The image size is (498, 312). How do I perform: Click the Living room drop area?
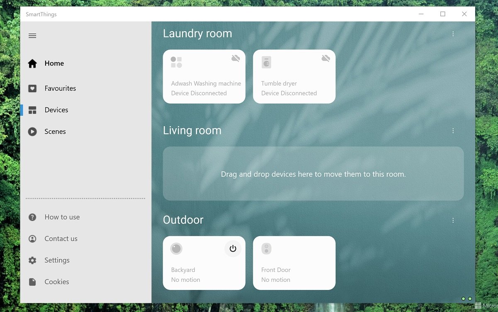click(x=313, y=173)
